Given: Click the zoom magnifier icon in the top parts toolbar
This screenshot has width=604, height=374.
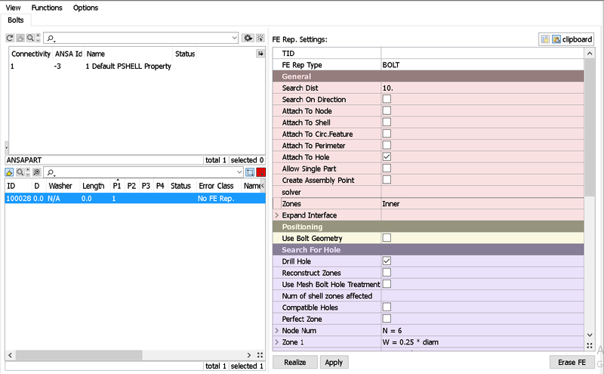Looking at the screenshot, I should click(30, 38).
